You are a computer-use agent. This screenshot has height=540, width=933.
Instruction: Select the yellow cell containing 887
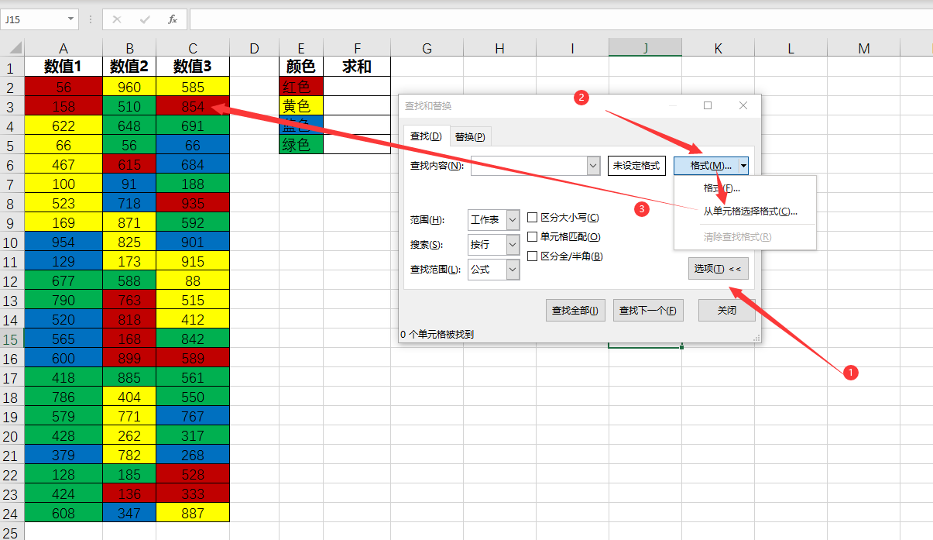coord(193,513)
